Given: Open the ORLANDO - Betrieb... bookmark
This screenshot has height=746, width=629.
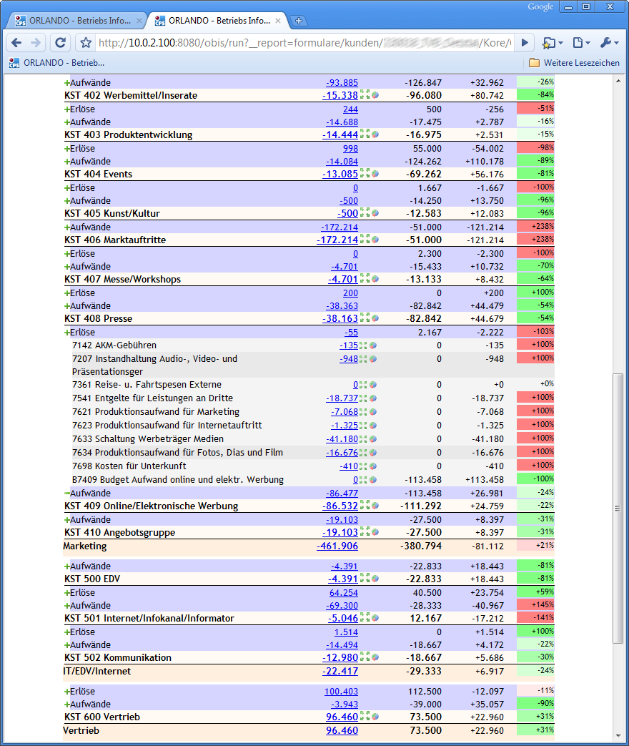Looking at the screenshot, I should pos(57,63).
